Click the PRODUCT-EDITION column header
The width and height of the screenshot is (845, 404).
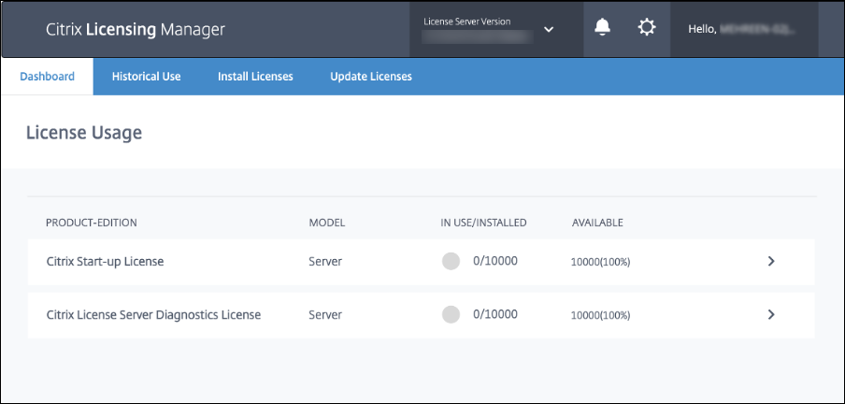point(92,223)
